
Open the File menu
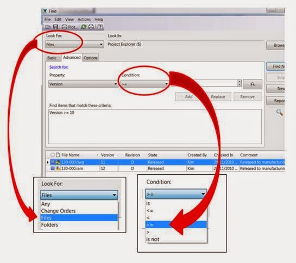(48, 20)
